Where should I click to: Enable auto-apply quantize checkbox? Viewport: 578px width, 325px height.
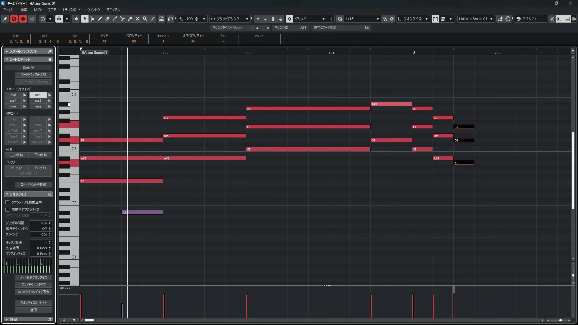point(8,203)
